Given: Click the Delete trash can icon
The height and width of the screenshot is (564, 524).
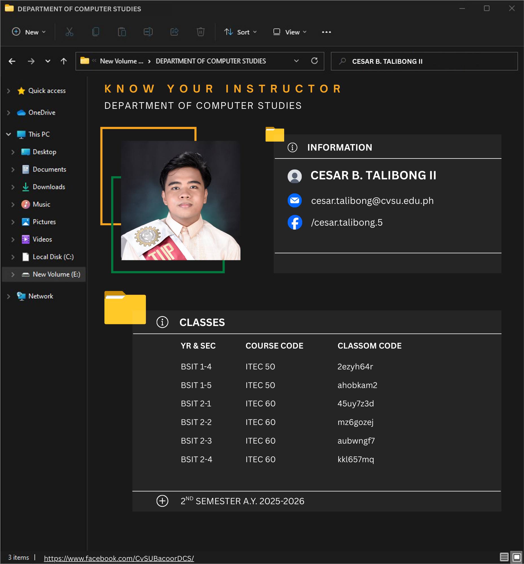Looking at the screenshot, I should 200,32.
